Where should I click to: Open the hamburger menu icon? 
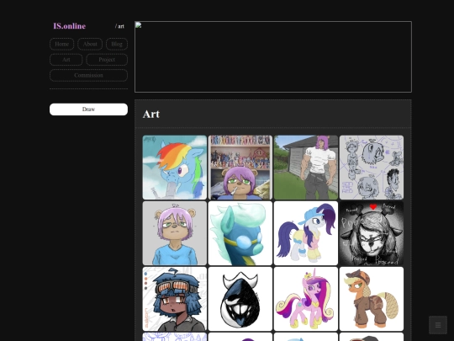[438, 325]
